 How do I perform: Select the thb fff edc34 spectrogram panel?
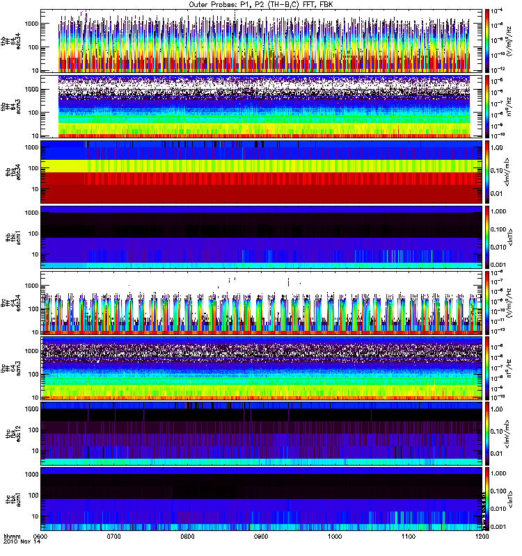(x=262, y=41)
